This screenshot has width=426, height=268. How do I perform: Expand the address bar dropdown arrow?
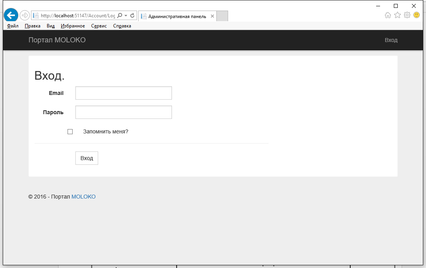tap(126, 16)
